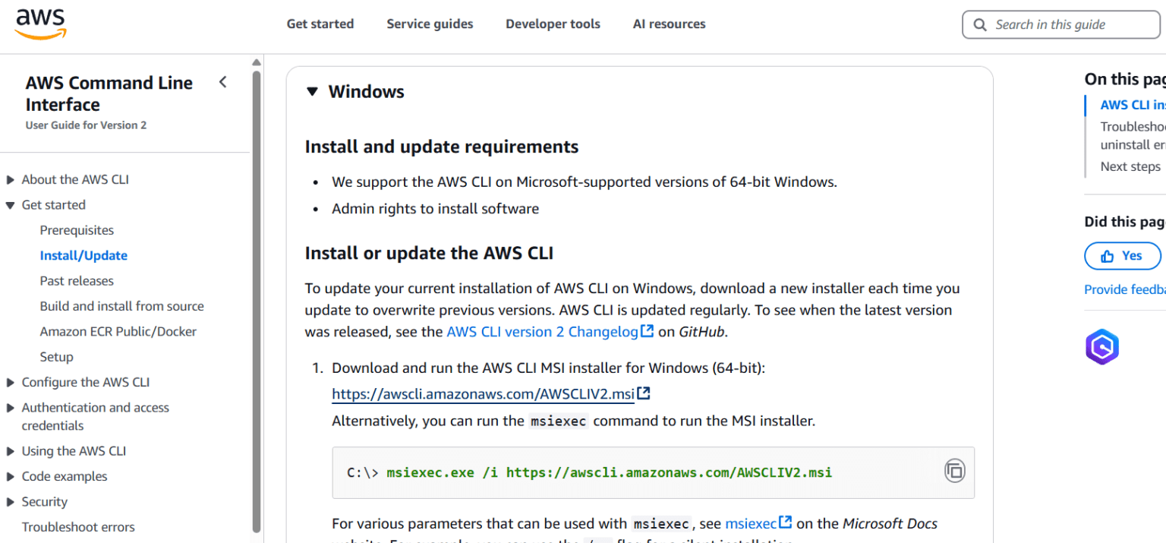Open the AI resources menu
The width and height of the screenshot is (1166, 543).
(669, 24)
